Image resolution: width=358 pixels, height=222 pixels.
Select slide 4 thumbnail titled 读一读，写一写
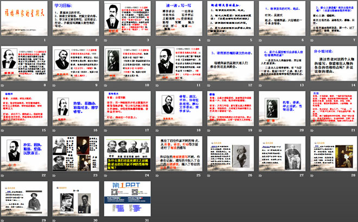(x=179, y=18)
